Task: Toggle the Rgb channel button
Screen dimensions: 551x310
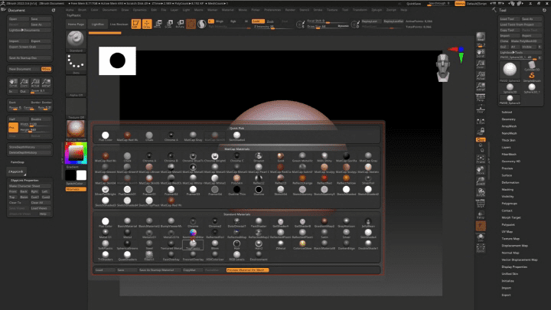Action: click(233, 21)
